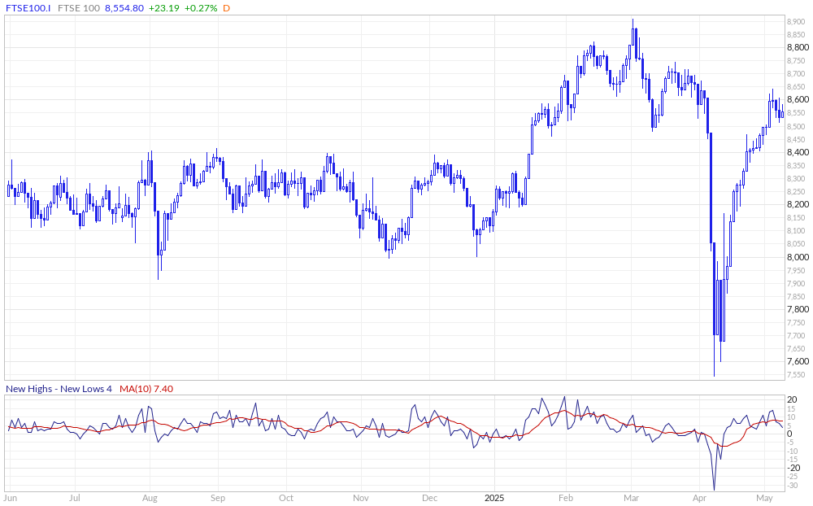Click the 20 value on indicator axis
The height and width of the screenshot is (506, 813).
click(x=792, y=399)
